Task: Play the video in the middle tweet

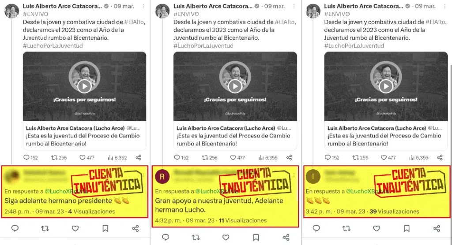Action: (x=235, y=86)
